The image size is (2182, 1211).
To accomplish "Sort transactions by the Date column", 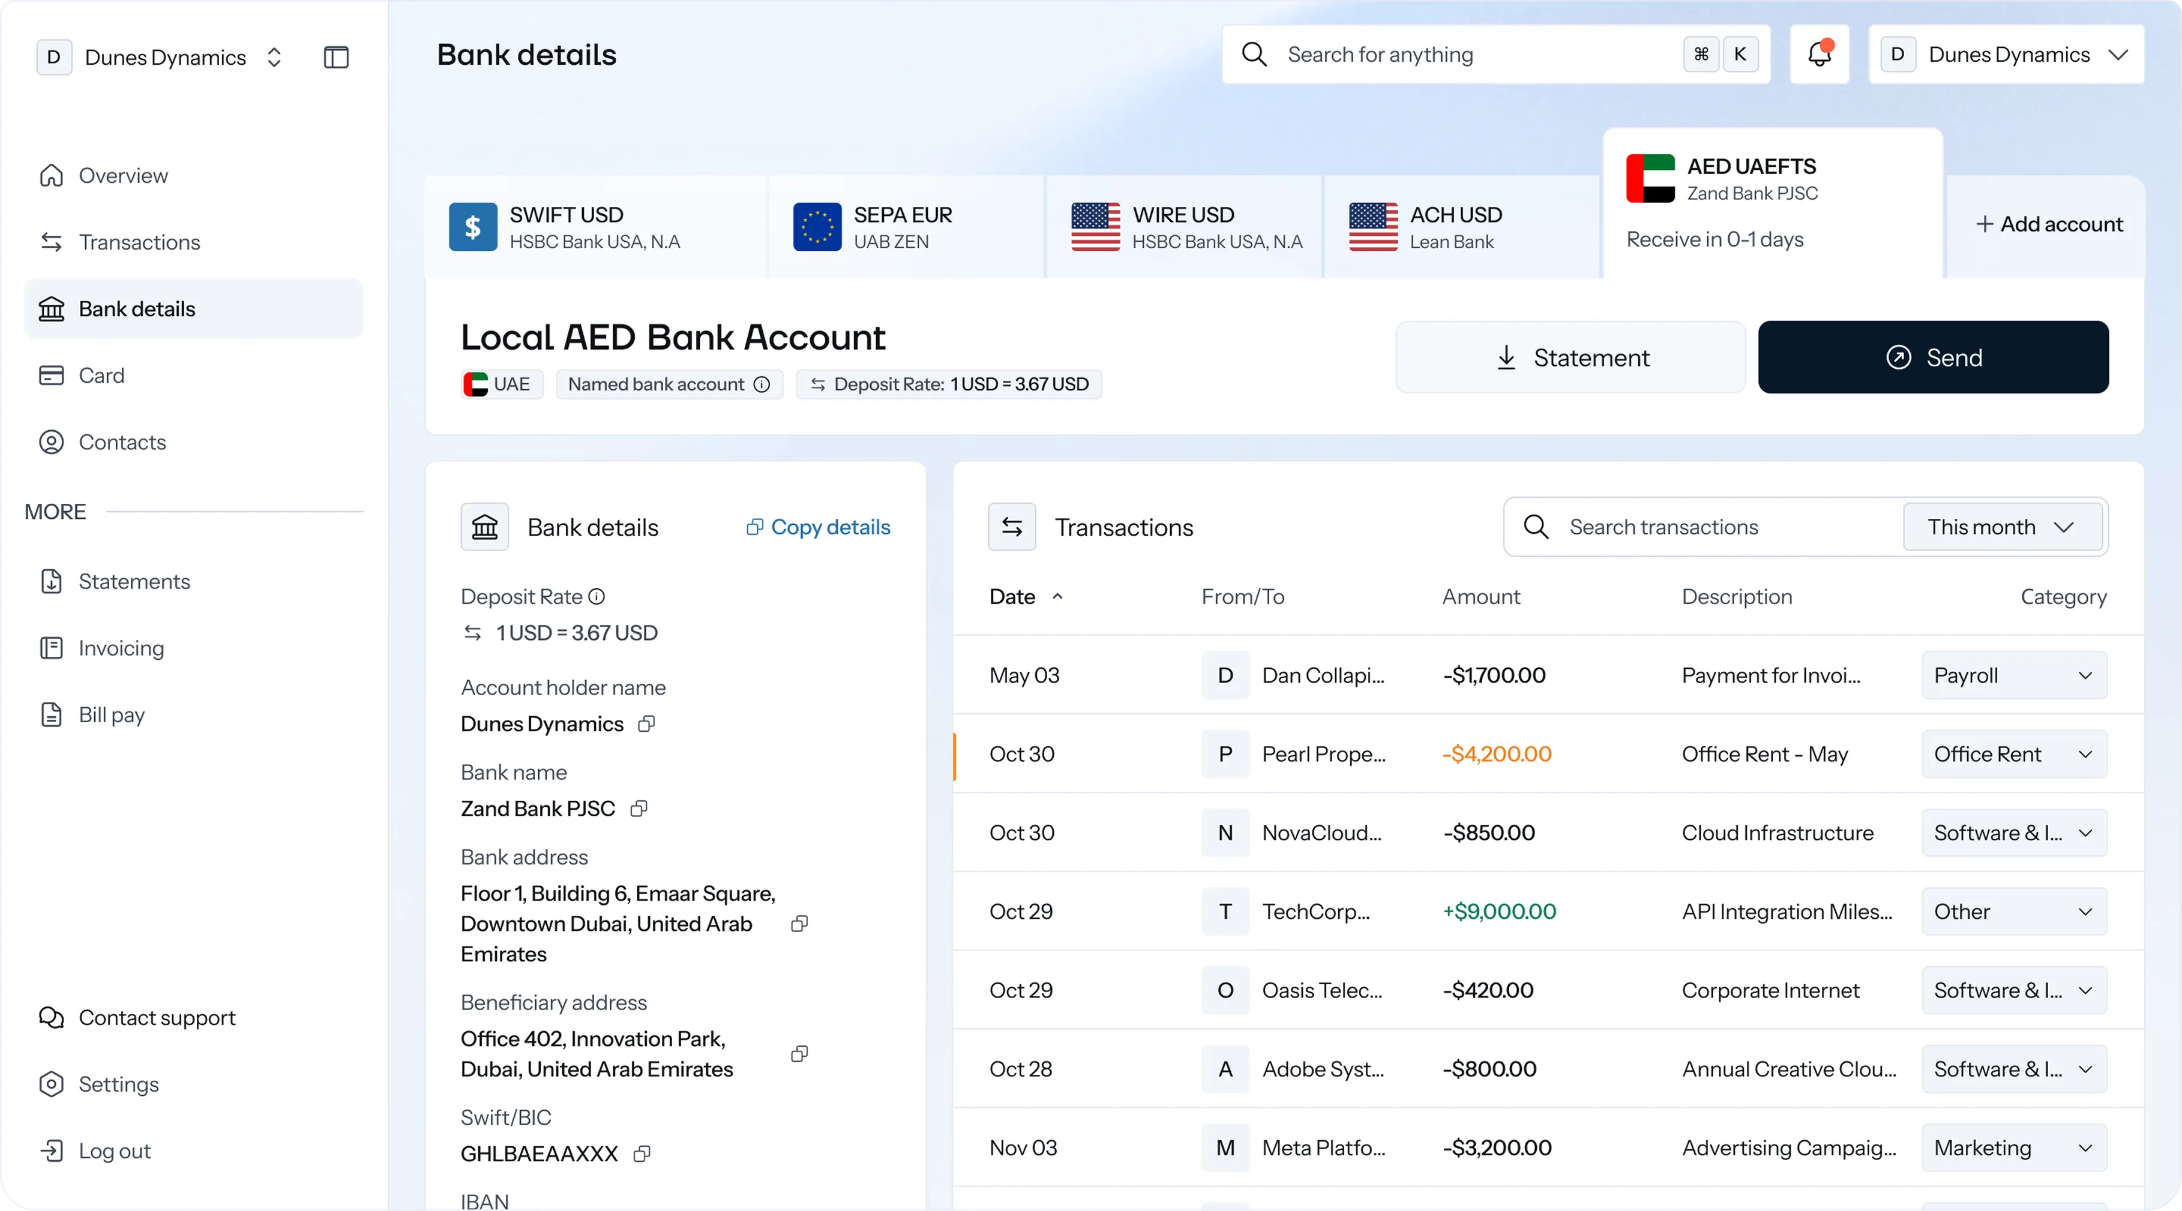I will (x=1026, y=596).
